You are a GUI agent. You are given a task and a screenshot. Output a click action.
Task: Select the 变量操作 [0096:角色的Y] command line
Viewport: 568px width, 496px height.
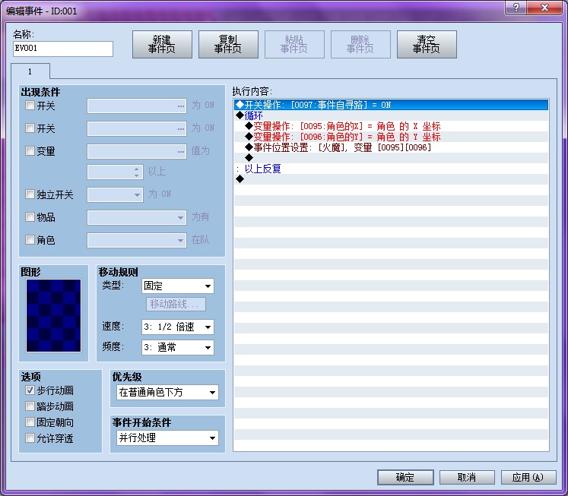pos(391,137)
